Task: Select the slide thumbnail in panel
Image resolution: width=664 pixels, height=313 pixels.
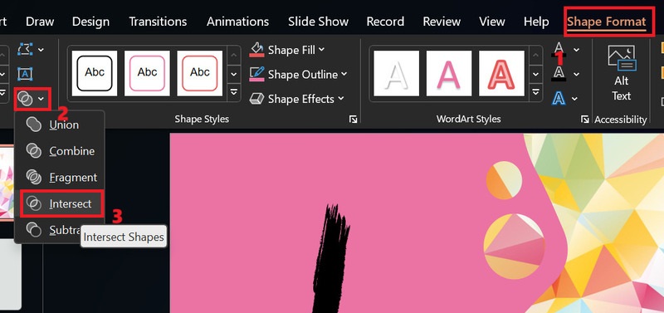Action: tap(7, 183)
